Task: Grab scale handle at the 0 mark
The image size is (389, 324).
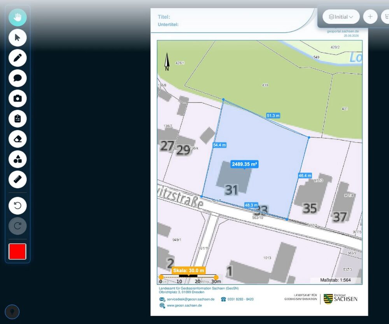Action: coord(161,277)
